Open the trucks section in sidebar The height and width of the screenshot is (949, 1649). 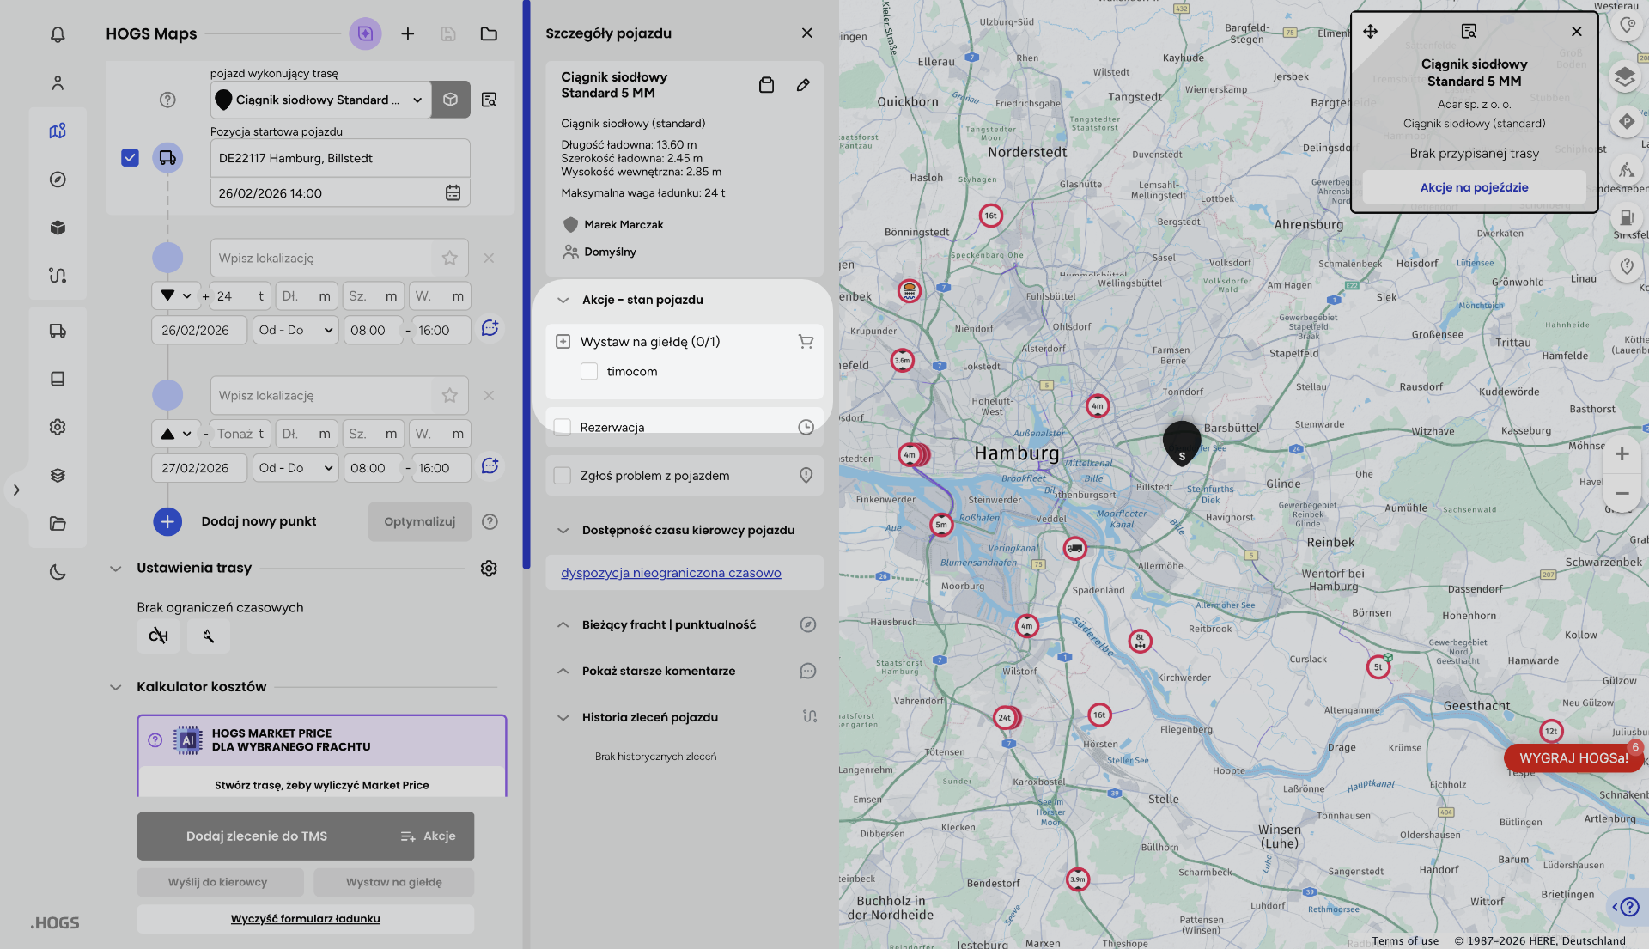click(58, 331)
